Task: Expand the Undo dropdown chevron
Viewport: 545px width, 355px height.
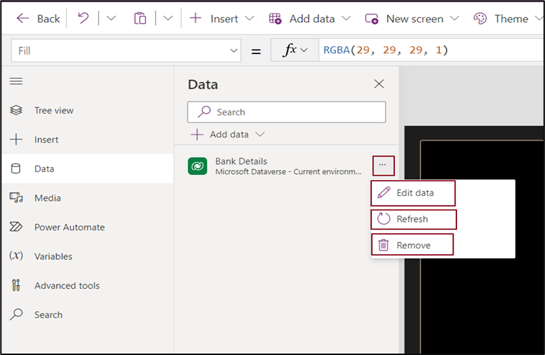Action: pos(111,19)
